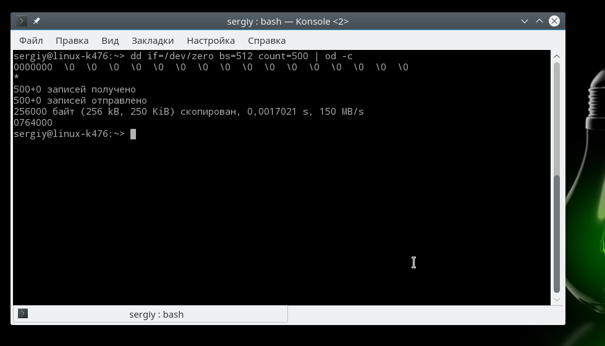Maximize the Konsole window
This screenshot has height=346, width=605.
coord(539,21)
